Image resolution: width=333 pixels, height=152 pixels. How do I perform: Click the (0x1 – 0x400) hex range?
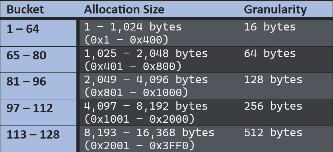(126, 40)
